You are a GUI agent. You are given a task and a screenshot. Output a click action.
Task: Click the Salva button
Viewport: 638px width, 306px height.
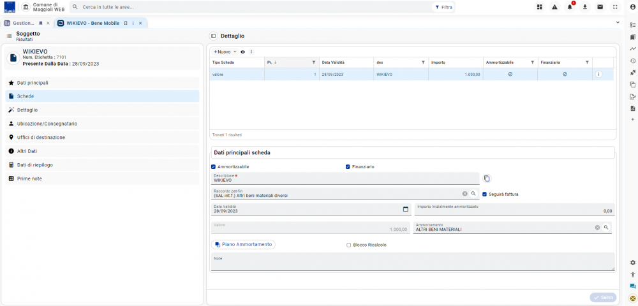click(x=603, y=298)
